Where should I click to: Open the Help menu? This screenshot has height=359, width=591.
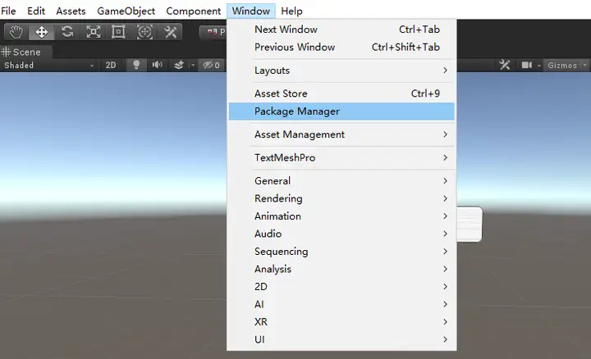point(291,11)
